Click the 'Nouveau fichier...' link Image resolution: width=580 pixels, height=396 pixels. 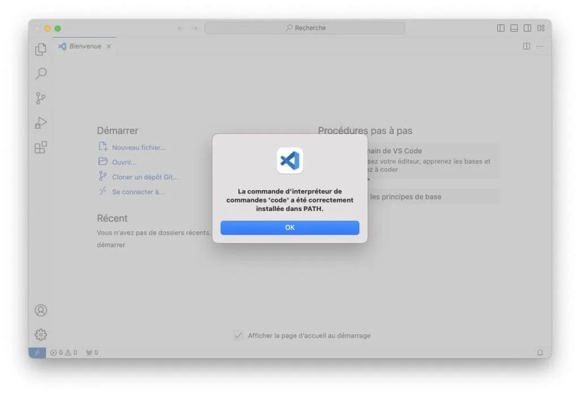[x=139, y=148]
